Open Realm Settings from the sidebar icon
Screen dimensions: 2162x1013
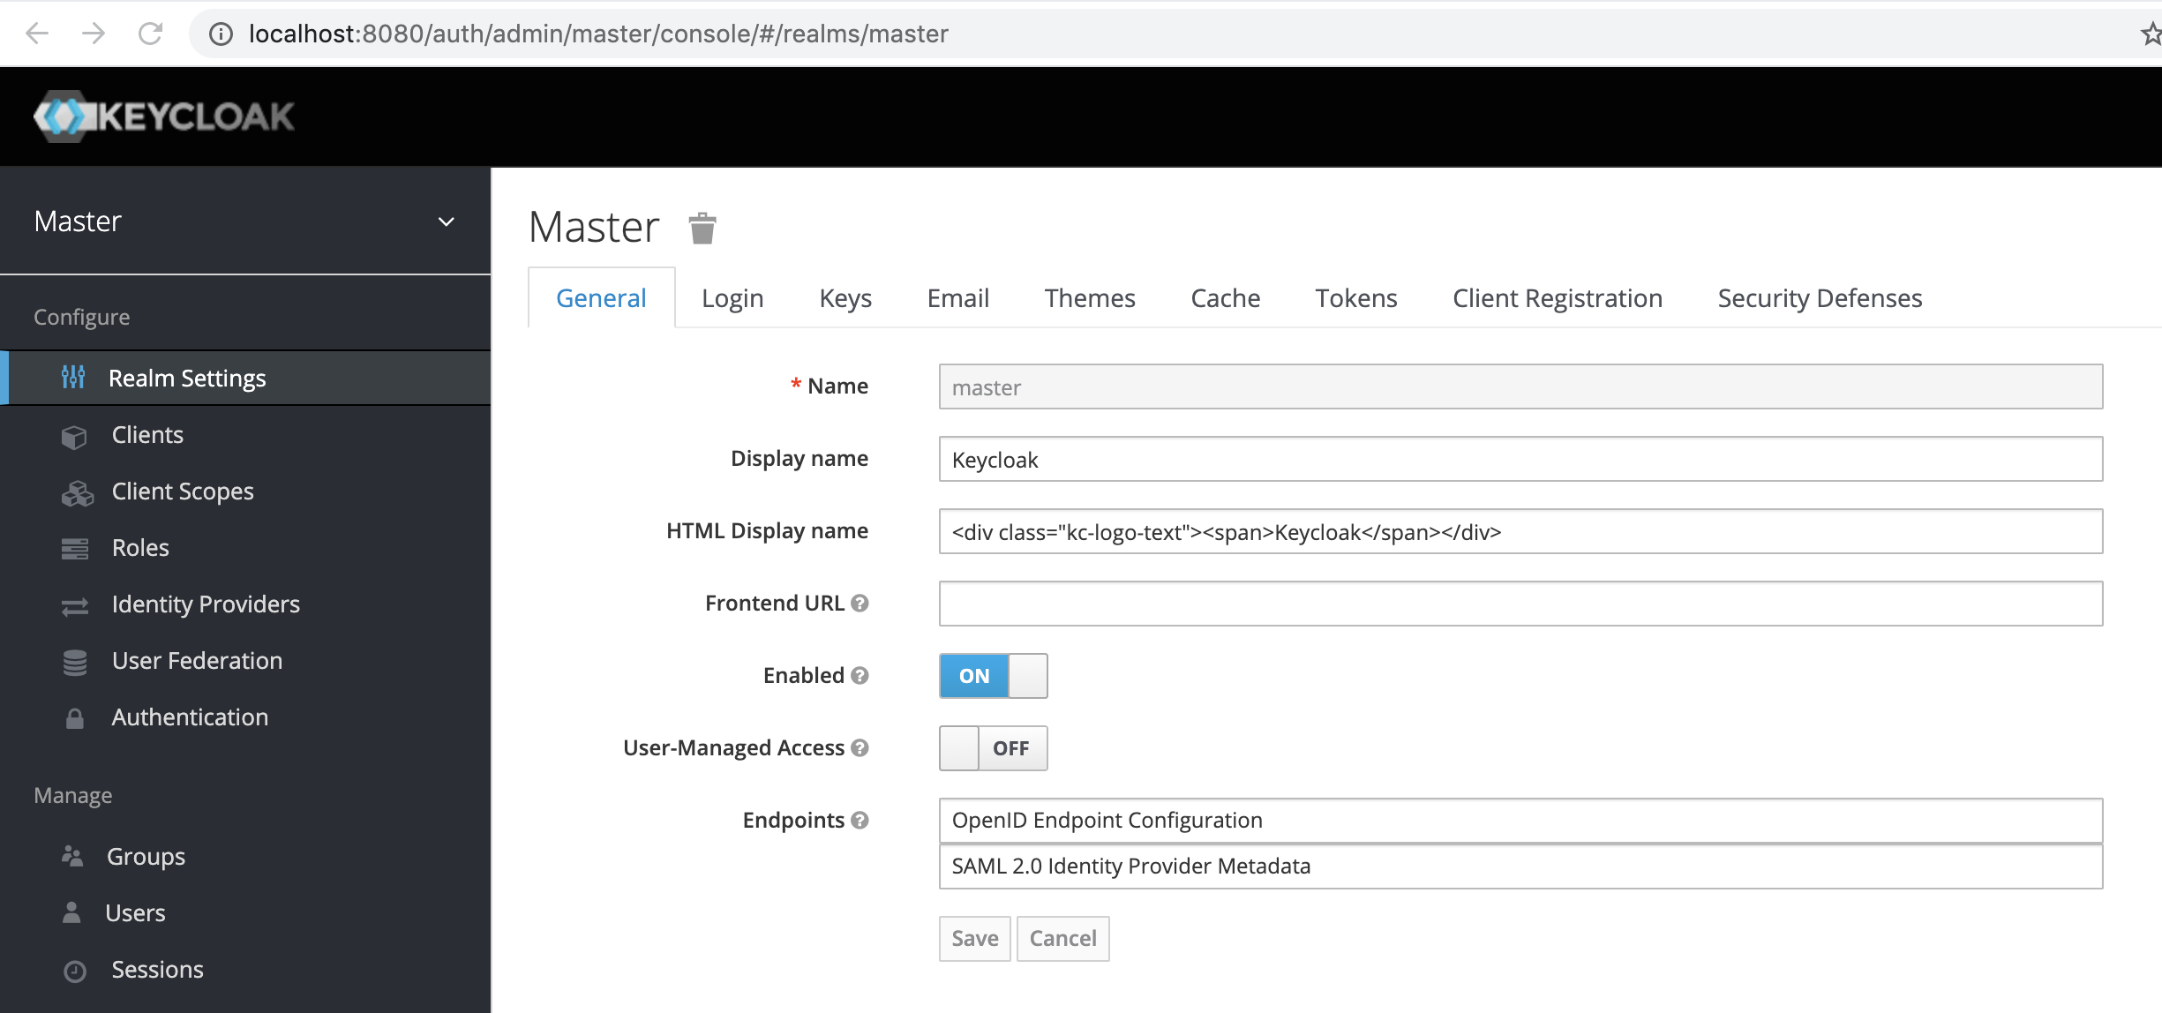[x=74, y=378]
